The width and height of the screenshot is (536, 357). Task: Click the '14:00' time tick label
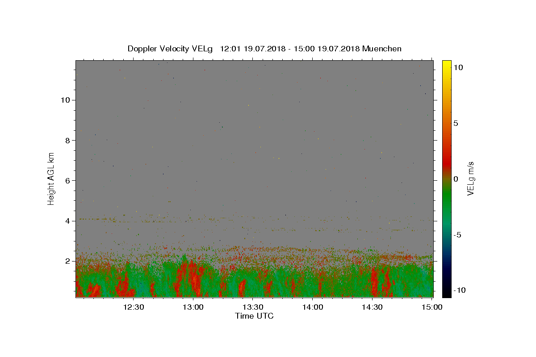(313, 307)
